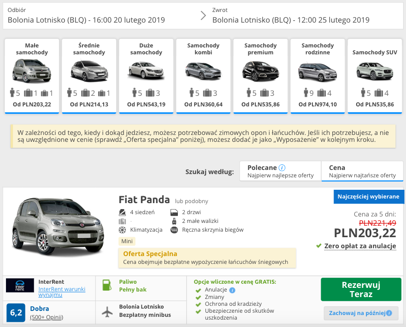Click the InterRent company logo

(x=20, y=286)
